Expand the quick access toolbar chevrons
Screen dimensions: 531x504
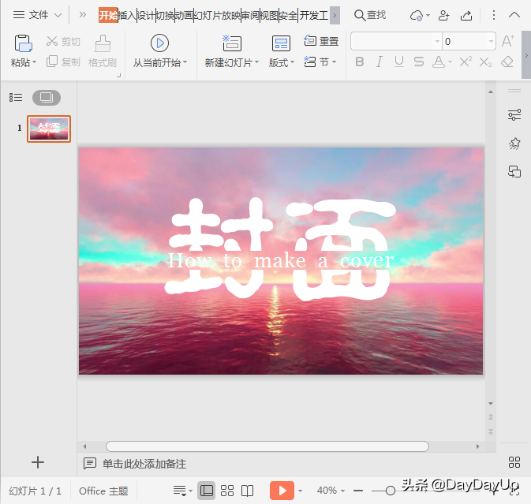pos(82,15)
